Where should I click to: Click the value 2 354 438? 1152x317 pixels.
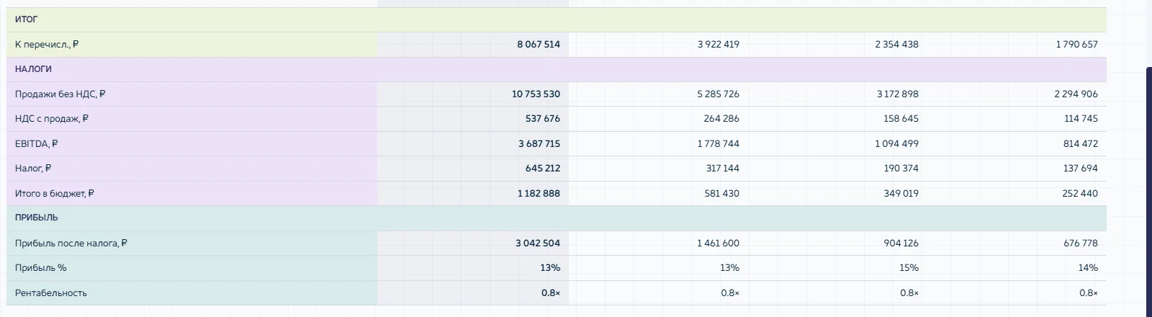[897, 45]
